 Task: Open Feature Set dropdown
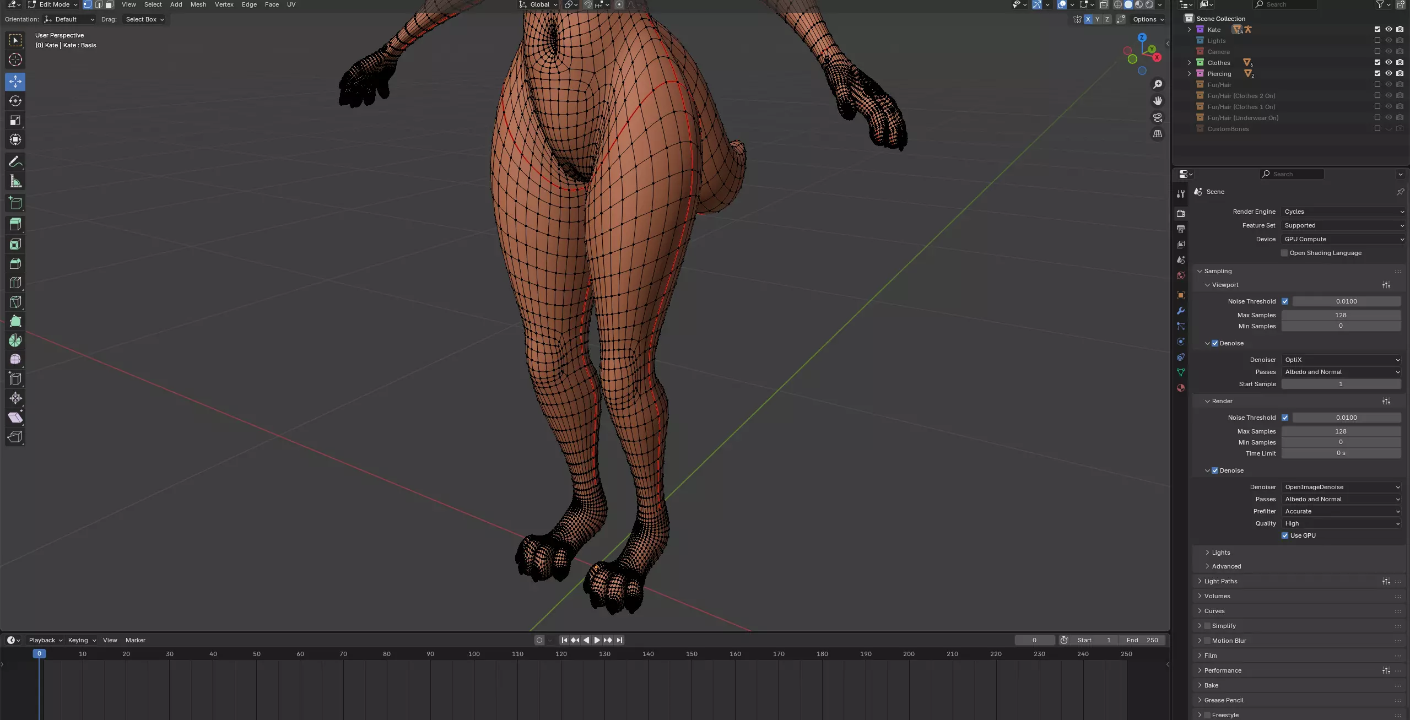click(1343, 225)
